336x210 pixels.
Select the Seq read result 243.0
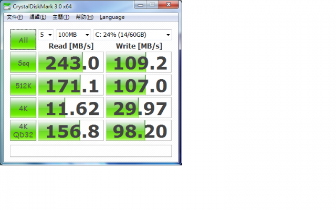point(71,62)
